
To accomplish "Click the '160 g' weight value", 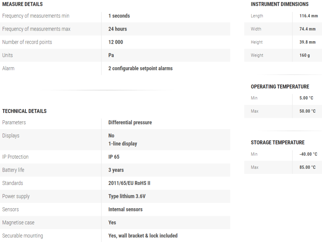I will 305,55.
